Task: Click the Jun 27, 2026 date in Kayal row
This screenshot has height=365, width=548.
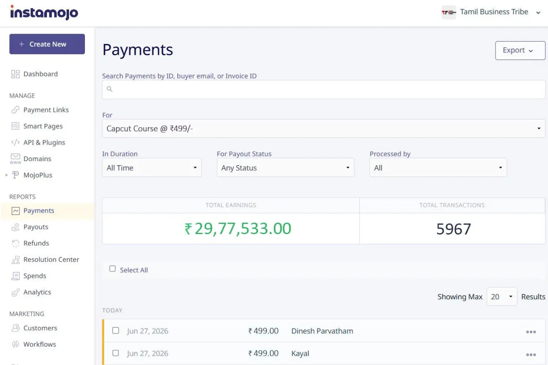Action: [x=148, y=354]
